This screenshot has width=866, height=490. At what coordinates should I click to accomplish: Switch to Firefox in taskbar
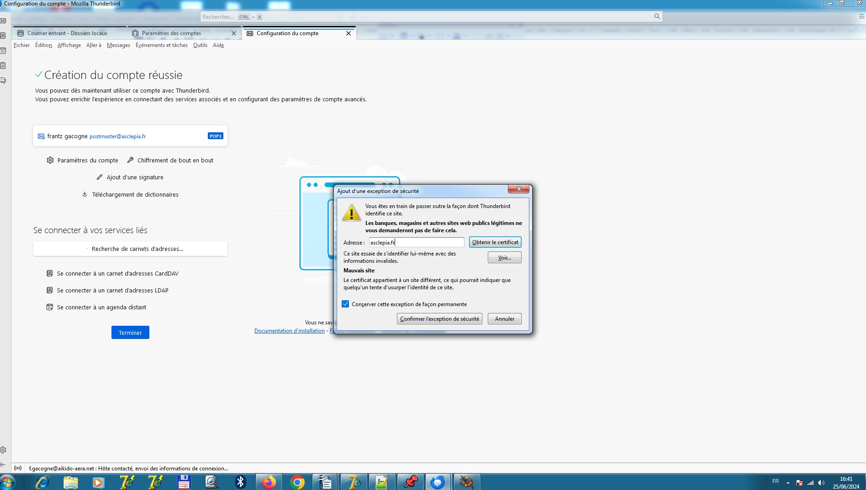coord(269,482)
